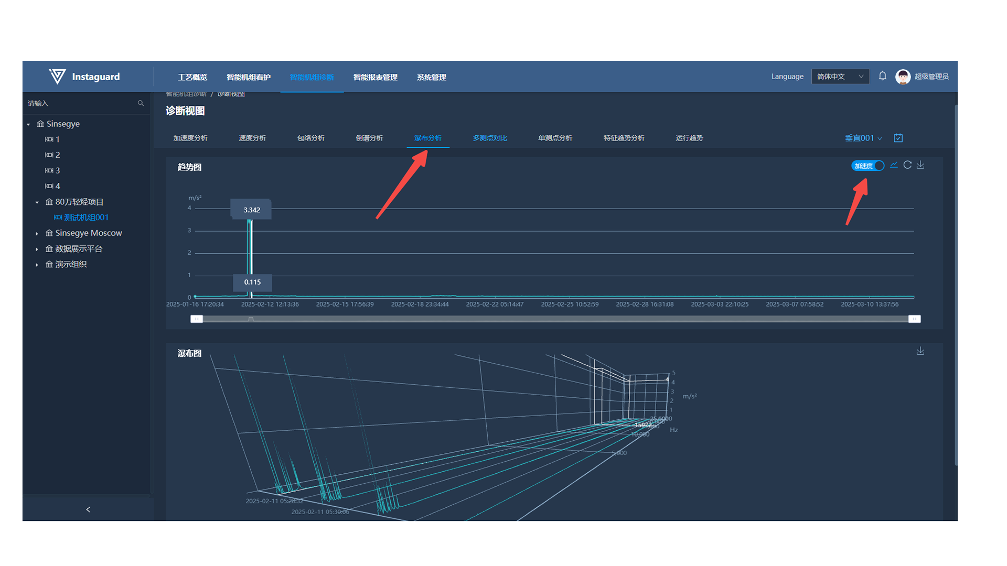Image resolution: width=1007 pixels, height=566 pixels.
Task: Switch to the 包络分析 tab
Action: (x=311, y=138)
